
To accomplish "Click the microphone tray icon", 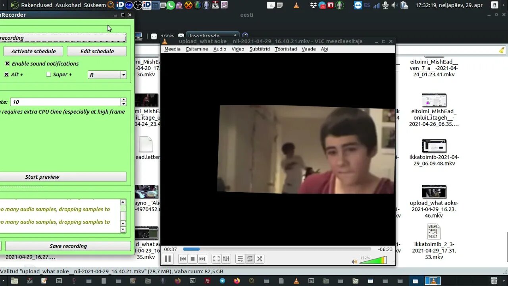I will (x=385, y=5).
